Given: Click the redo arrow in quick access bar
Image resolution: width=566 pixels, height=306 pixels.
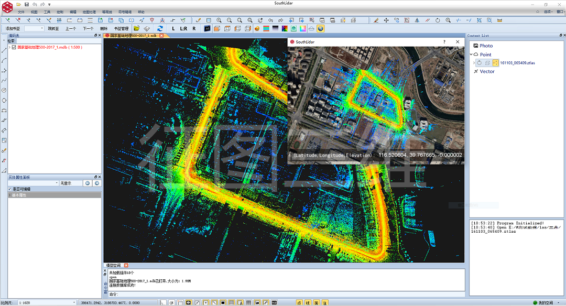Looking at the screenshot, I should (x=42, y=4).
